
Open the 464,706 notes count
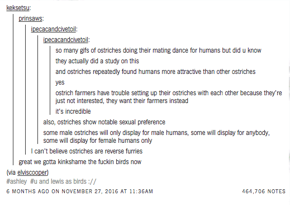[264, 192]
